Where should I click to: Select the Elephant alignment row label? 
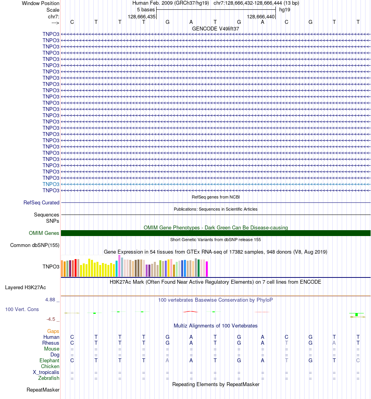click(x=49, y=360)
